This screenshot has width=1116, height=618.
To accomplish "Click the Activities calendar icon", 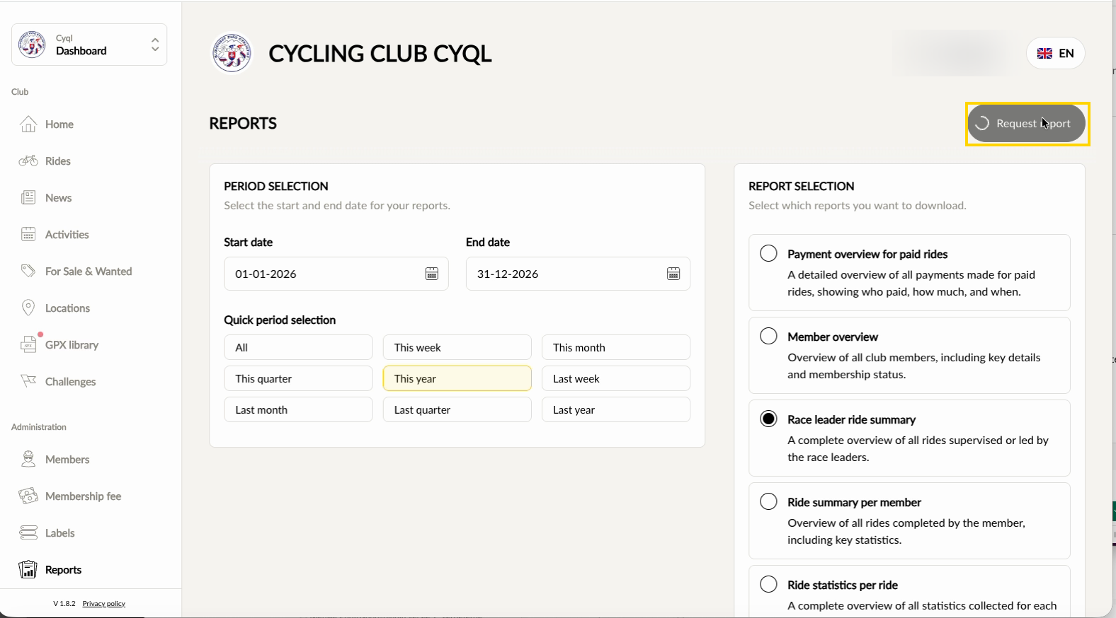I will tap(28, 235).
